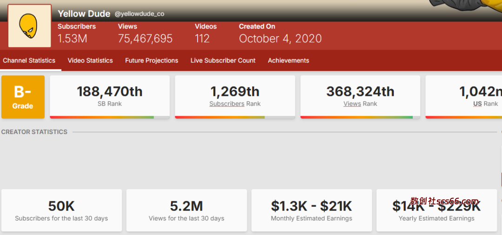Click the Monthly Estimated Earnings card

pos(311,210)
